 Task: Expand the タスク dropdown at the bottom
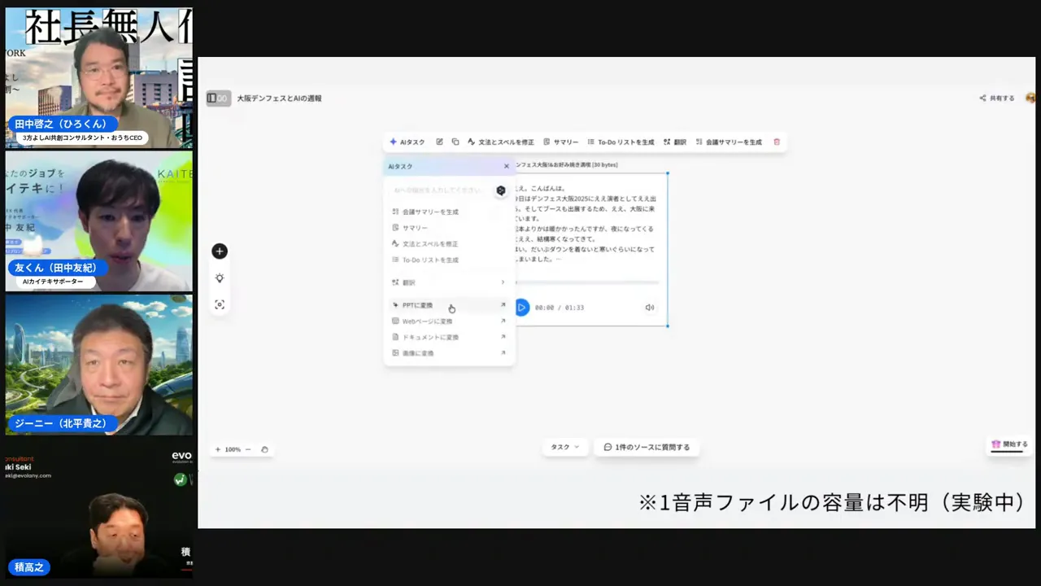coord(564,447)
